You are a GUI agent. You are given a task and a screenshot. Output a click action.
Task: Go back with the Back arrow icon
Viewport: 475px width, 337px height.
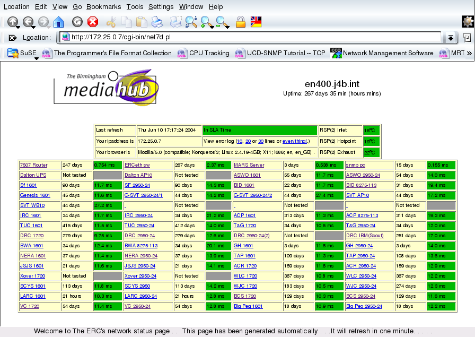28,22
